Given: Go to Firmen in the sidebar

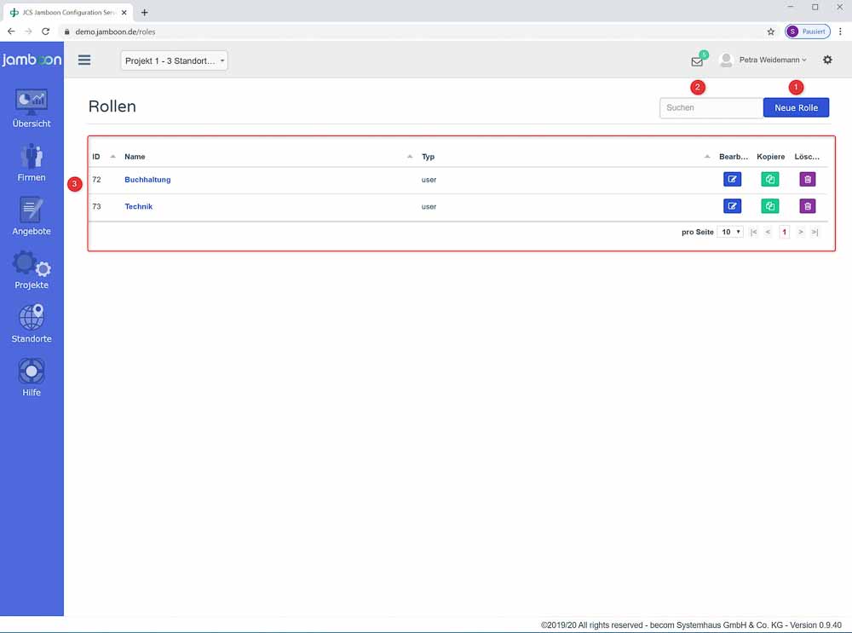Looking at the screenshot, I should [x=32, y=163].
